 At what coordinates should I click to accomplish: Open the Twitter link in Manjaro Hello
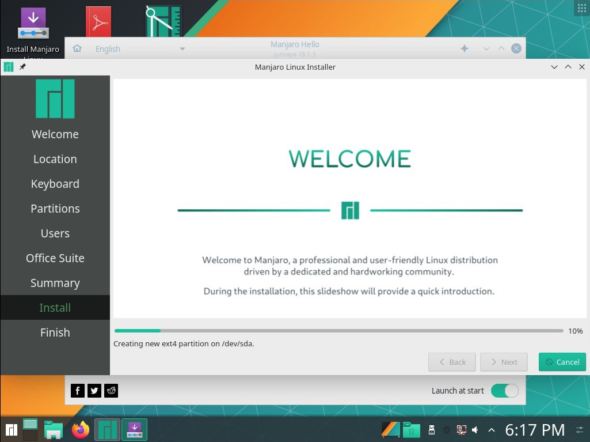point(94,391)
